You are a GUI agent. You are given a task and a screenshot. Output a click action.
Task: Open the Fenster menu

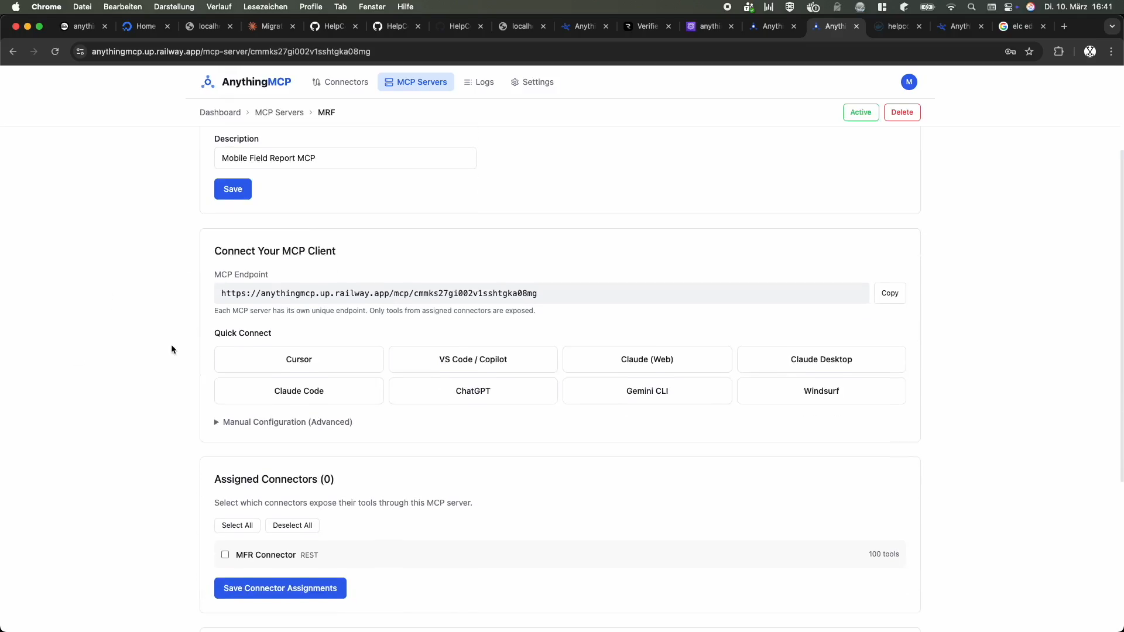372,7
